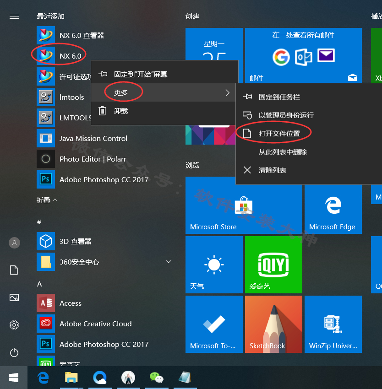Choose 从此列表中删除 in the submenu
This screenshot has width=382, height=389.
309,151
